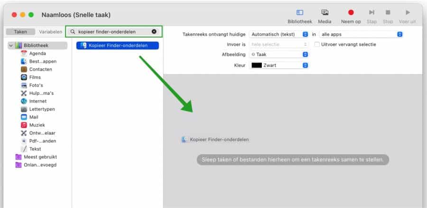Open the Afbeelding Taak dropdown
The height and width of the screenshot is (208, 427).
(279, 55)
